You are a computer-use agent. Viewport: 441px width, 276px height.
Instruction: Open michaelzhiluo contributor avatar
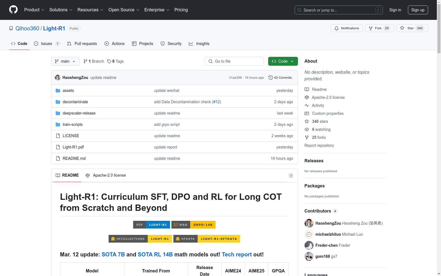[x=309, y=234]
